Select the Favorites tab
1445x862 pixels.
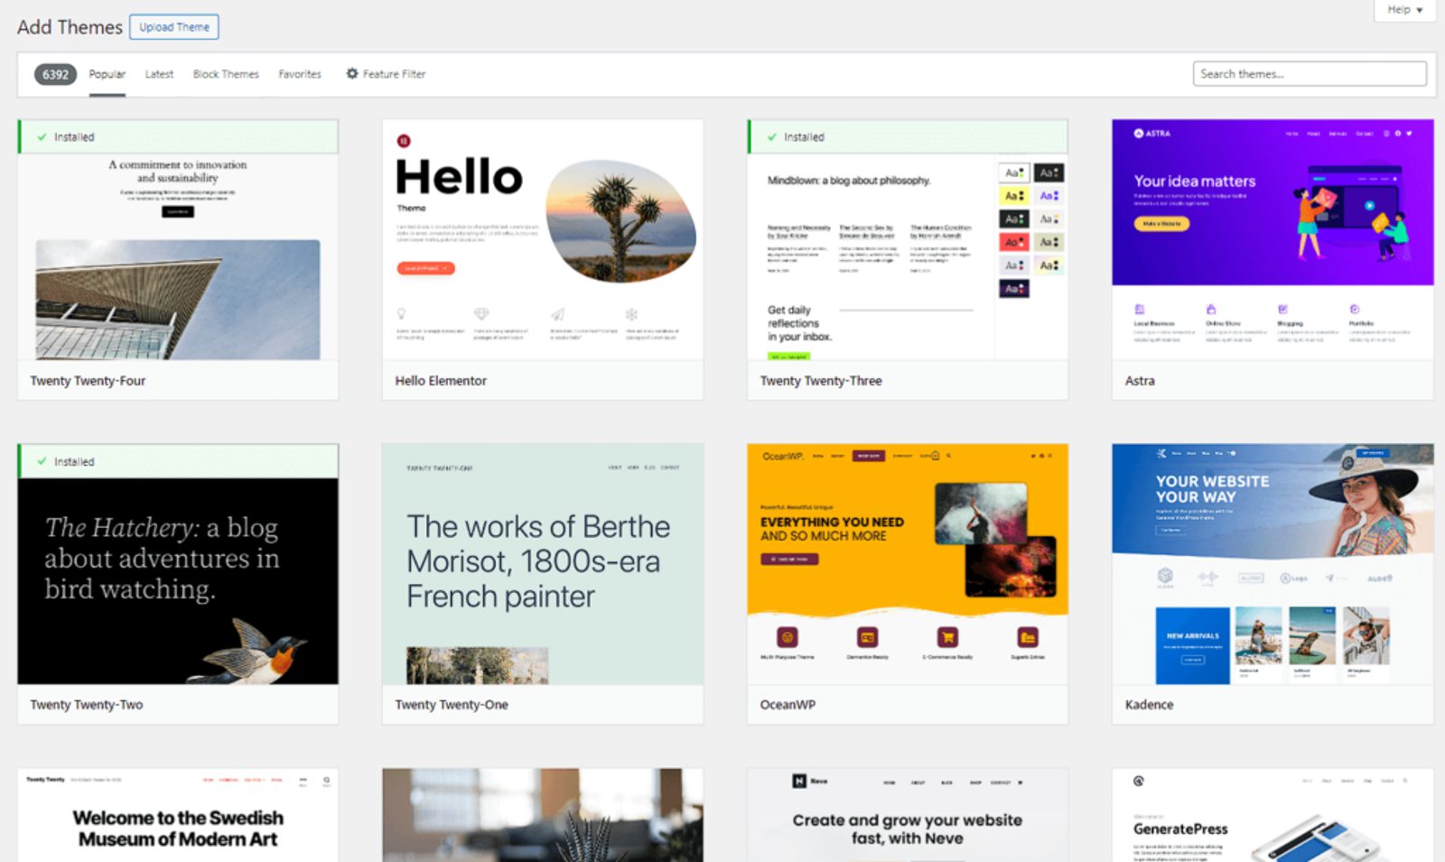(299, 74)
